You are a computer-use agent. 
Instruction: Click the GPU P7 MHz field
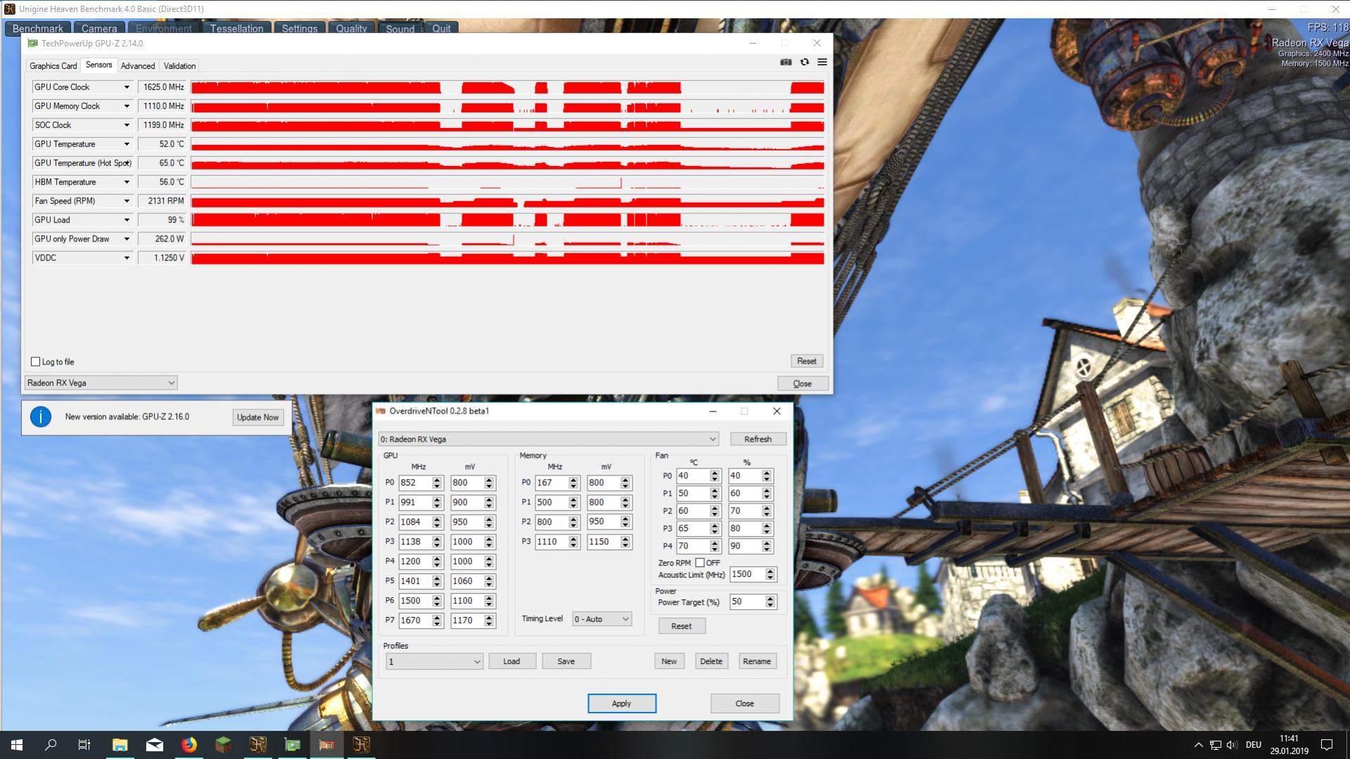(415, 620)
